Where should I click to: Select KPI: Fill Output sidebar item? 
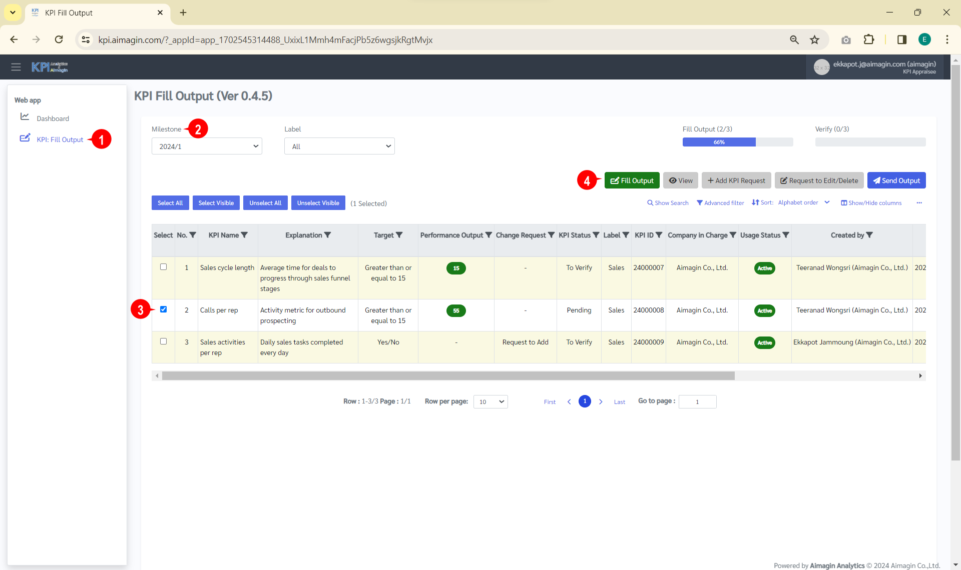60,139
